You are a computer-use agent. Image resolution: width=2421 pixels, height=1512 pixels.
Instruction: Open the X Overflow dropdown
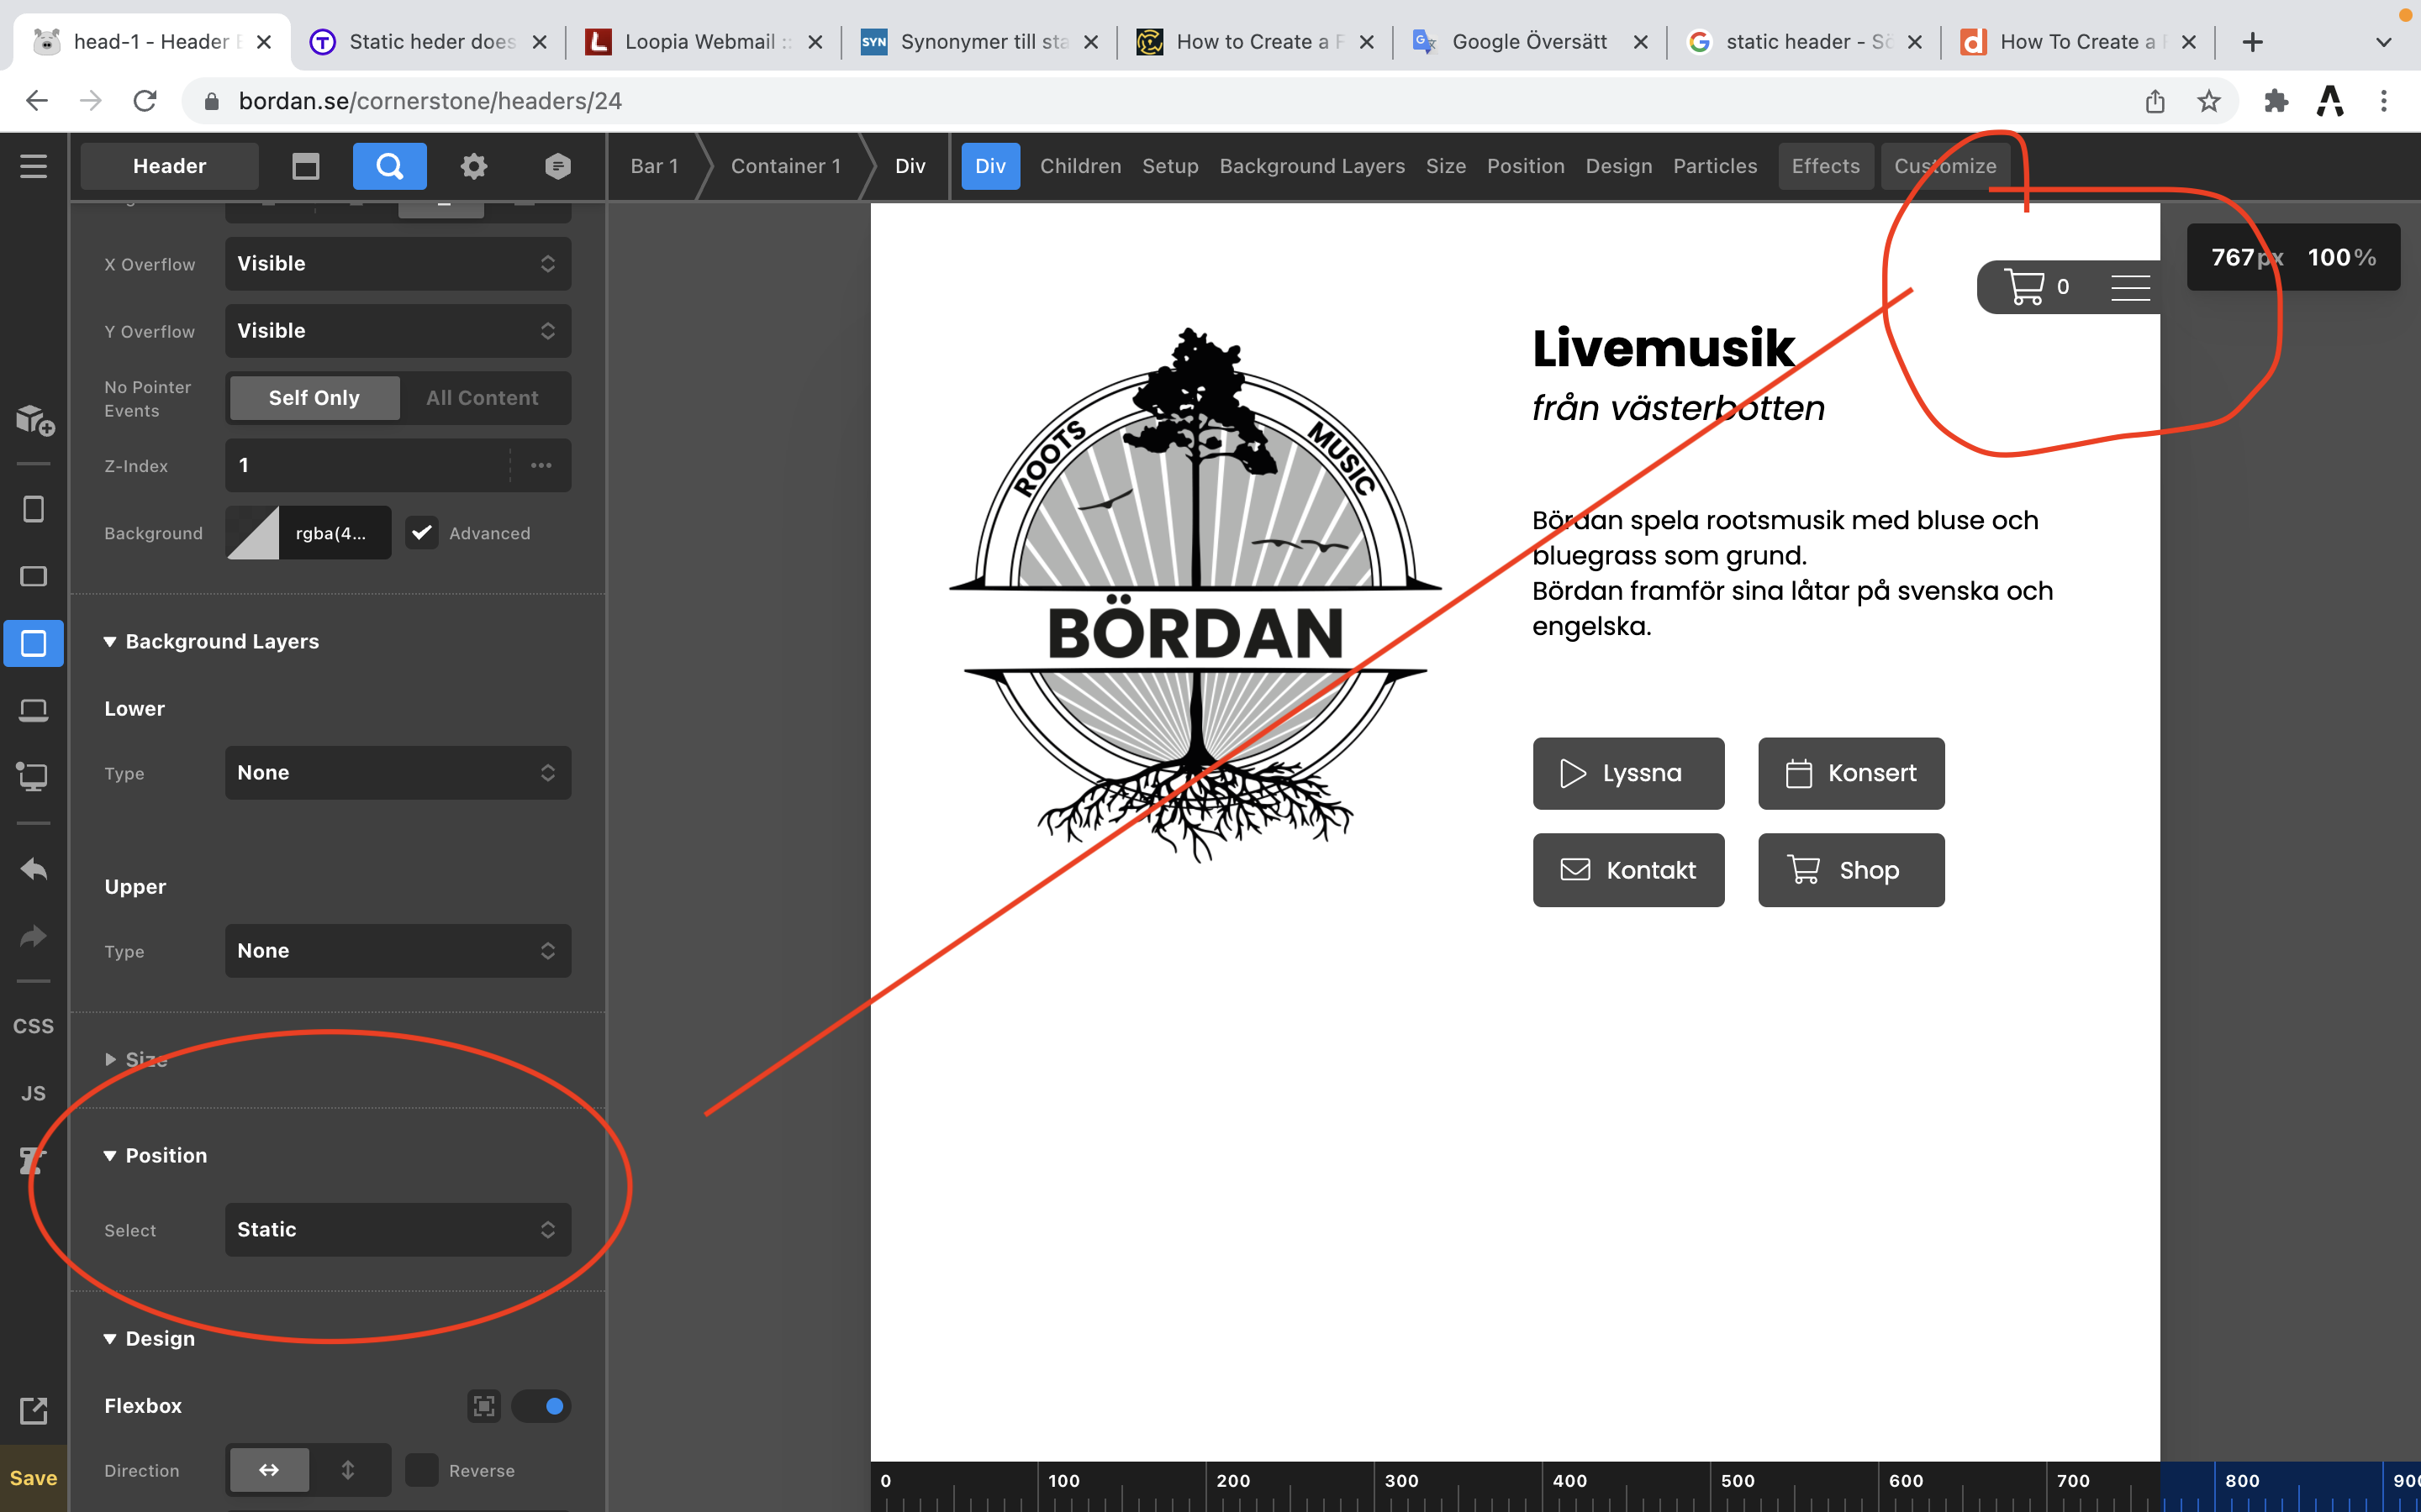(398, 264)
